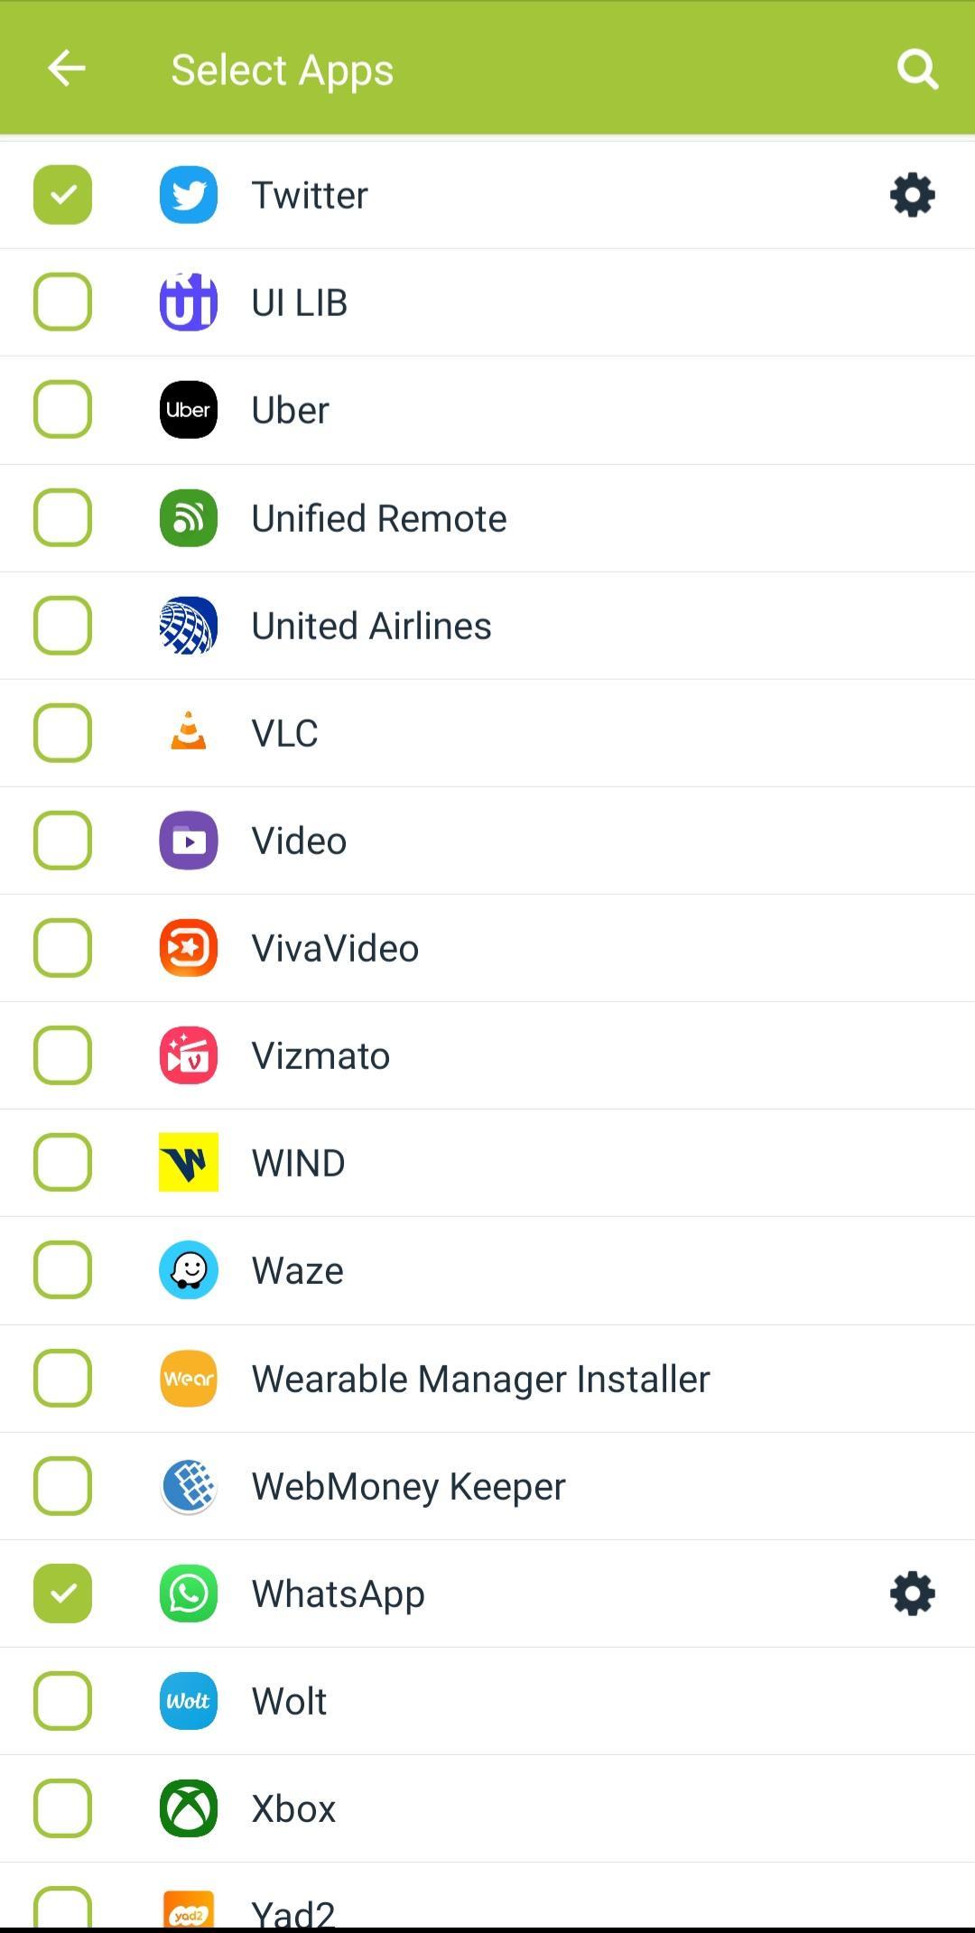This screenshot has height=1933, width=975.
Task: Uncheck the Twitter checkbox
Action: tap(62, 195)
